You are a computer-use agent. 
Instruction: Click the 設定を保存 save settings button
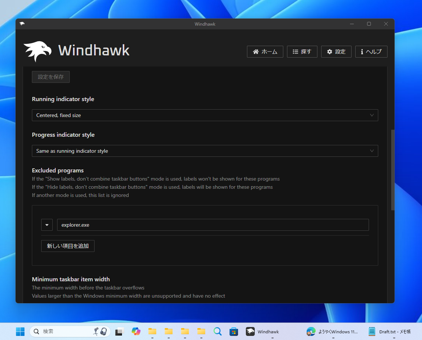click(x=50, y=77)
